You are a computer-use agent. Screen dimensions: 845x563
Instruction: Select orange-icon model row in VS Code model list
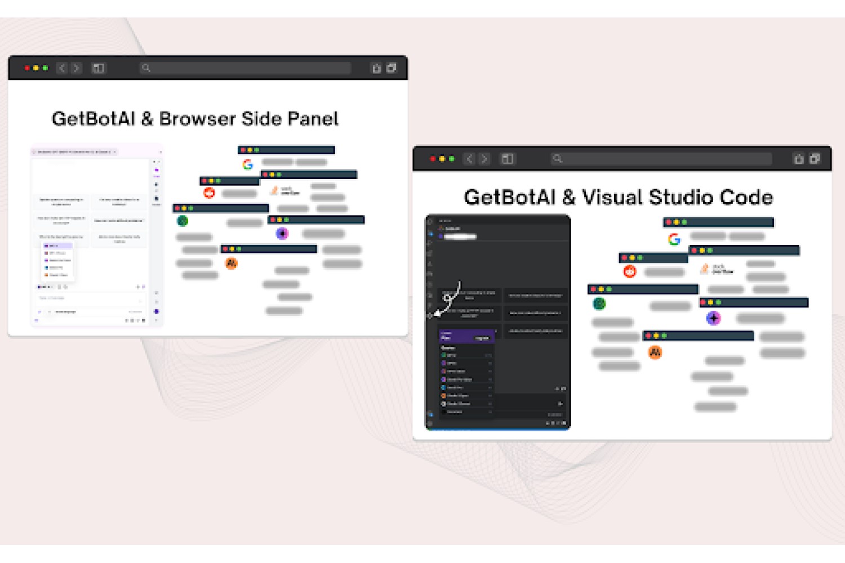click(x=466, y=396)
